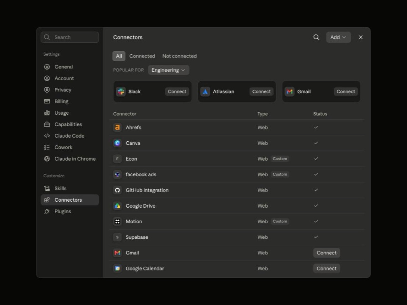Screen dimensions: 407x305
Task: Click the "Google Drive" row name
Action: tap(140, 206)
